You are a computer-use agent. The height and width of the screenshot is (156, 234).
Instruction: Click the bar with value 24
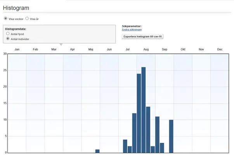pyautogui.click(x=139, y=113)
